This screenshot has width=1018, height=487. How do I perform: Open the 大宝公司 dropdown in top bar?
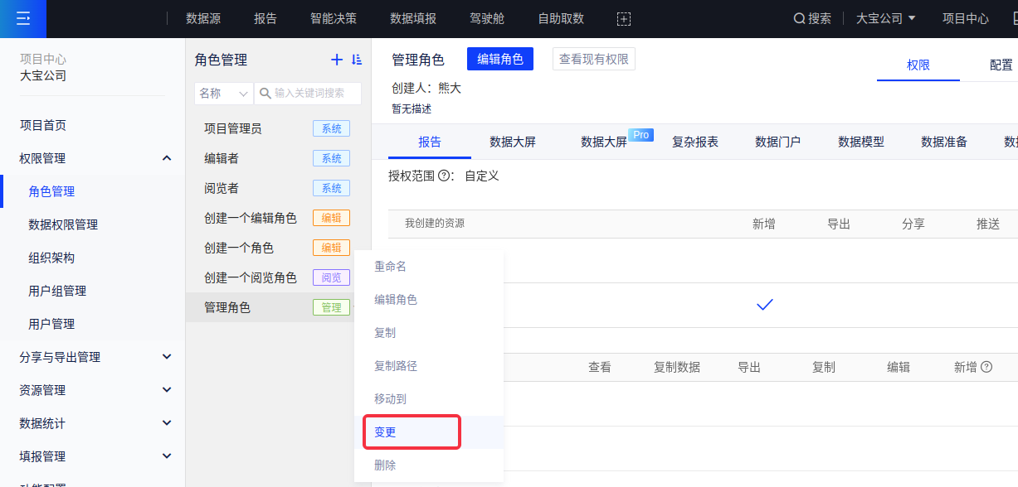(885, 18)
